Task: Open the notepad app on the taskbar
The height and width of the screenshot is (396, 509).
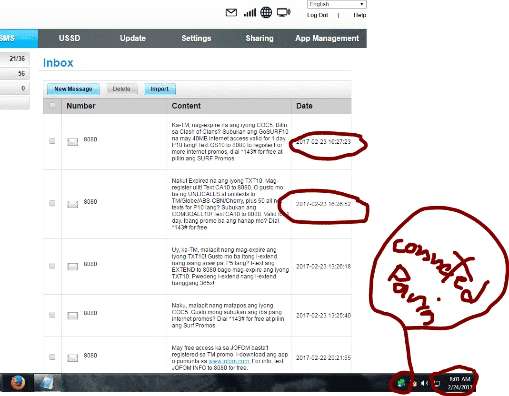Action: [48, 383]
